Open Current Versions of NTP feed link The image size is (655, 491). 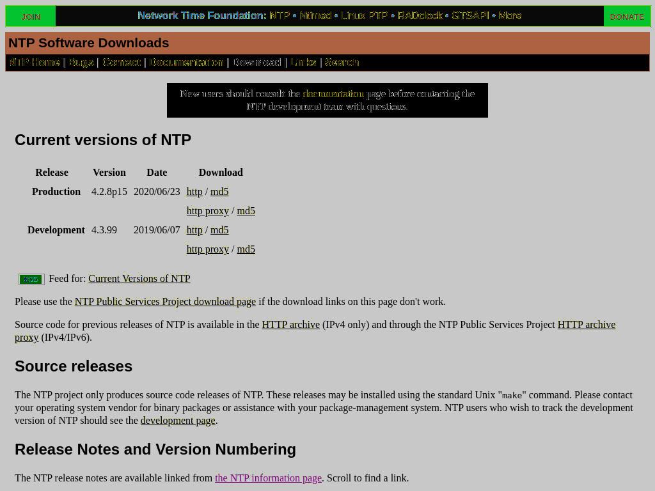(x=139, y=279)
